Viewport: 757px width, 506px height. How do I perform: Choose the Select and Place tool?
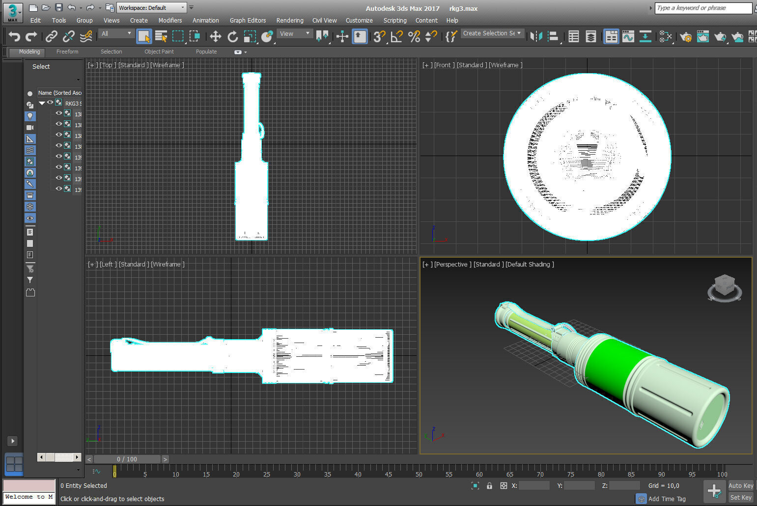pos(267,36)
